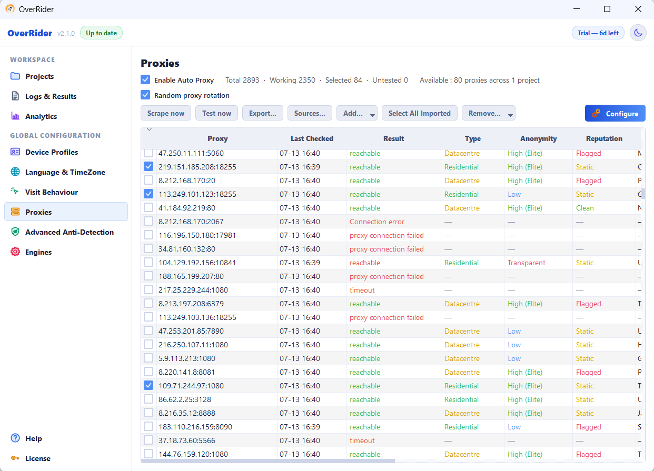The image size is (654, 471).
Task: Click proxy address 5.9.113.213:1080
Action: click(187, 358)
